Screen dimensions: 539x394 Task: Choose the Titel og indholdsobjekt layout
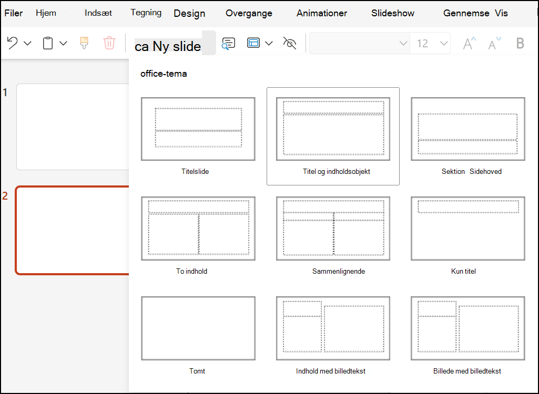click(333, 137)
